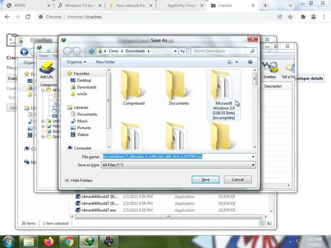Open File Explorer from taskbar
331x248 pixels.
tap(29, 242)
